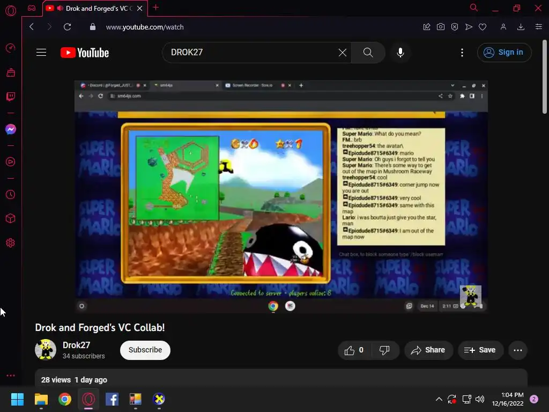Viewport: 549px width, 412px height.
Task: Add page to bookmarks via the heart icon
Action: 483,27
